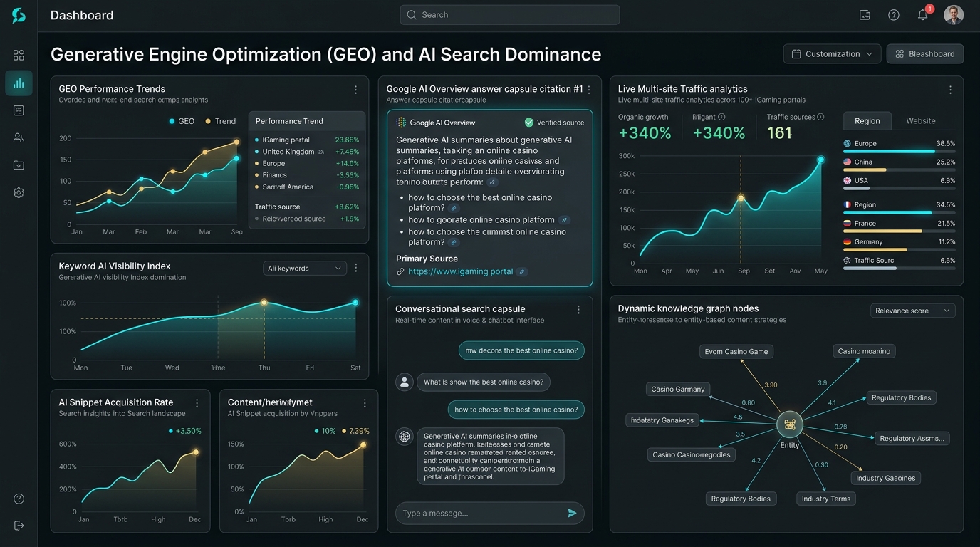Click the Thu data point on visibility chart
Image resolution: width=980 pixels, height=547 pixels.
(264, 303)
